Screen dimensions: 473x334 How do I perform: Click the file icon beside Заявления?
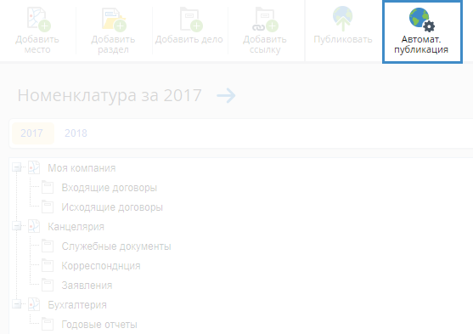coord(48,285)
